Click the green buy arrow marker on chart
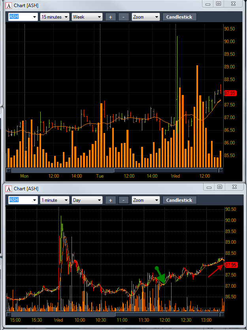247x330 pixels. tap(160, 275)
